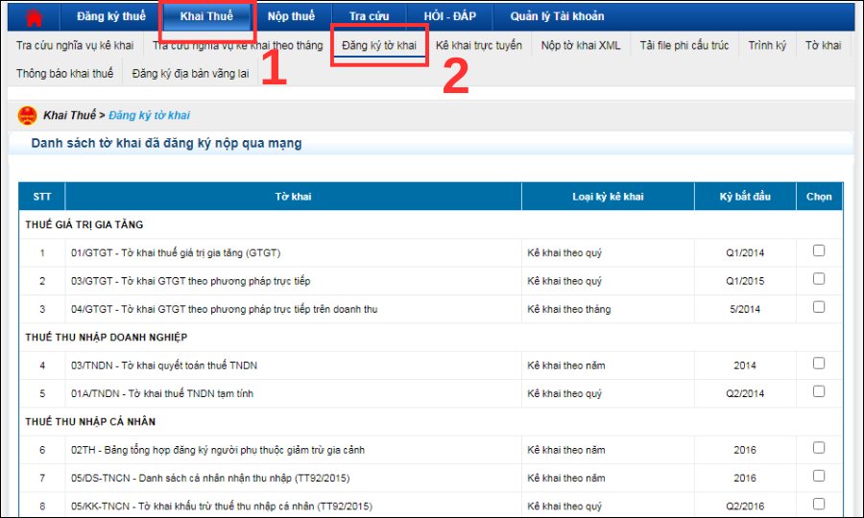Open Tra cứu nghĩa vụ kê khai tab

[75, 46]
